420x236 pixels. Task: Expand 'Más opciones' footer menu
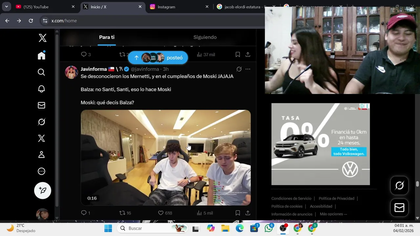coord(333,214)
